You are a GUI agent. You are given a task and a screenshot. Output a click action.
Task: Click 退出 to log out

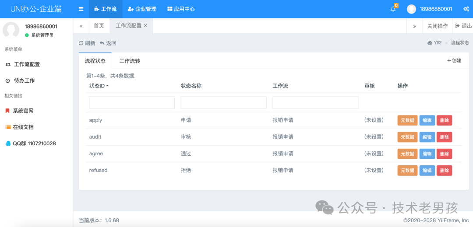pyautogui.click(x=463, y=26)
